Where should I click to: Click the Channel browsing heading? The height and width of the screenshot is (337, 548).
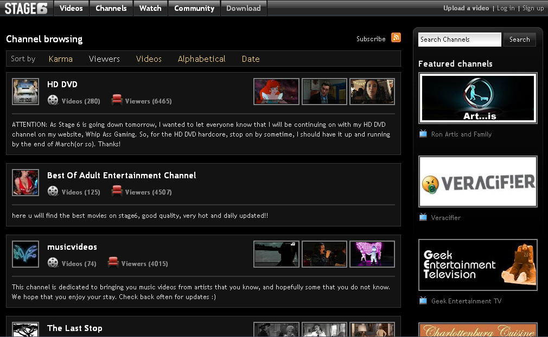(x=44, y=39)
